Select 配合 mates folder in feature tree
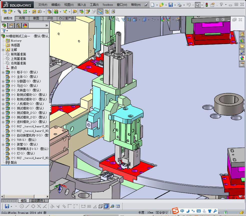Viewport: 246px width, 216px height. (x=14, y=162)
